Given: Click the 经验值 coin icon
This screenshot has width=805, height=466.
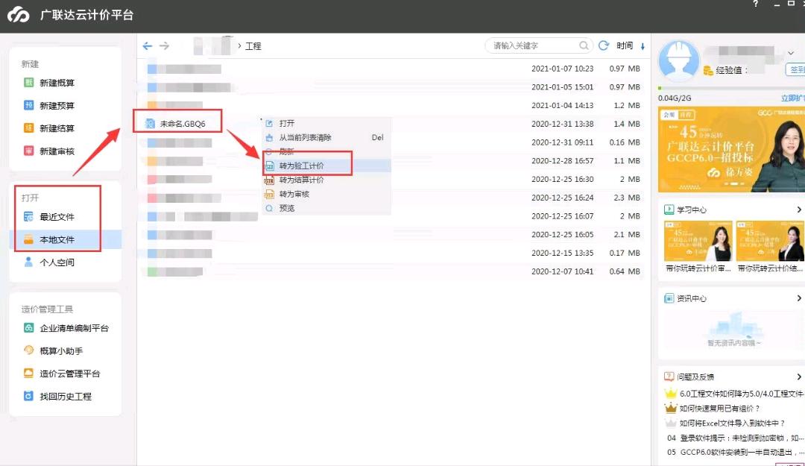Looking at the screenshot, I should coord(708,70).
